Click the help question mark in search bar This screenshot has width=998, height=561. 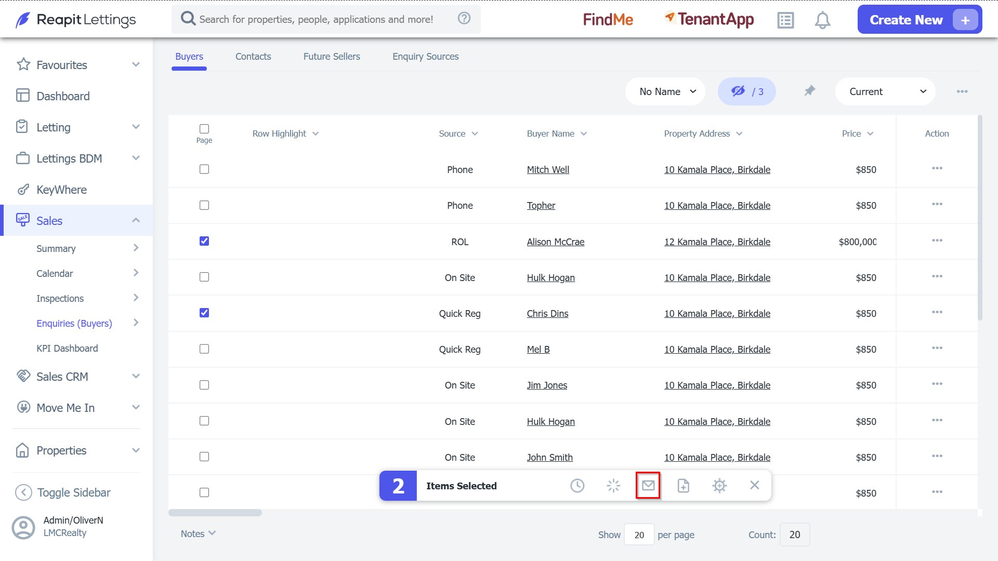coord(464,19)
